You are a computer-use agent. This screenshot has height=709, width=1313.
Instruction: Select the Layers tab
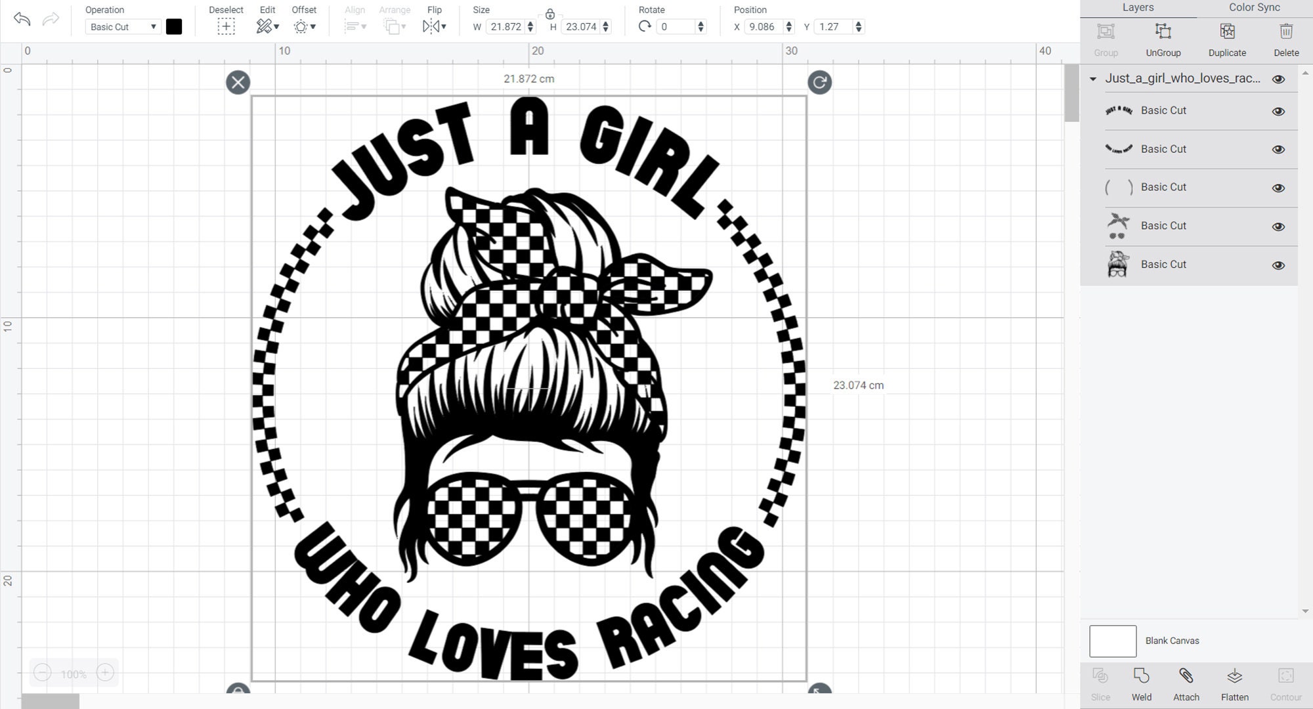click(x=1138, y=7)
